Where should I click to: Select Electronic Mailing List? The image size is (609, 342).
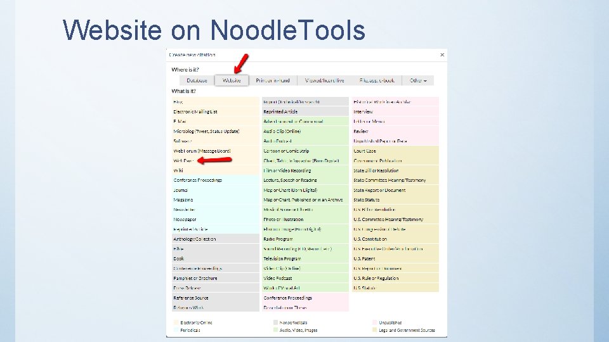pyautogui.click(x=216, y=111)
